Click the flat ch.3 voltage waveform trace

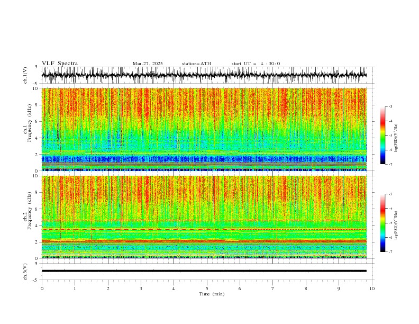pos(204,271)
